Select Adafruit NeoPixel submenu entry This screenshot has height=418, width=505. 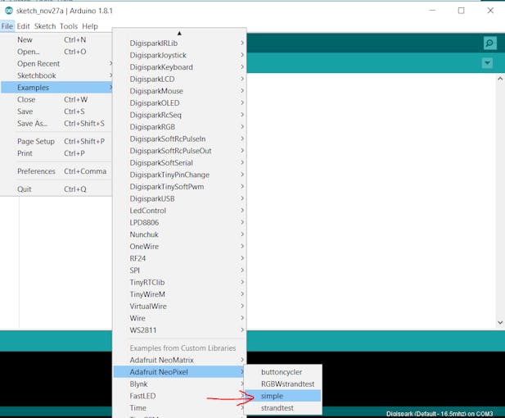pyautogui.click(x=179, y=372)
